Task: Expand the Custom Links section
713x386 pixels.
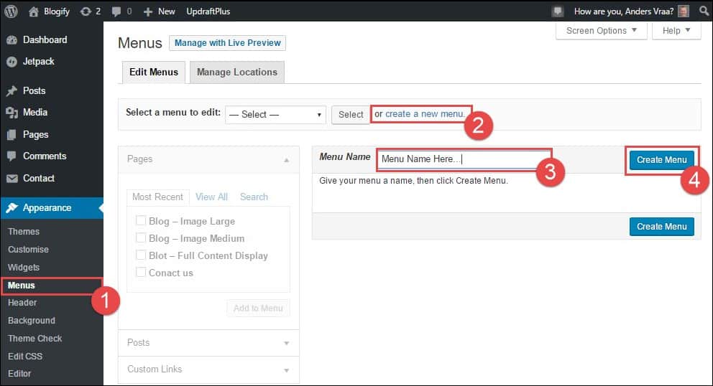Action: [x=208, y=369]
